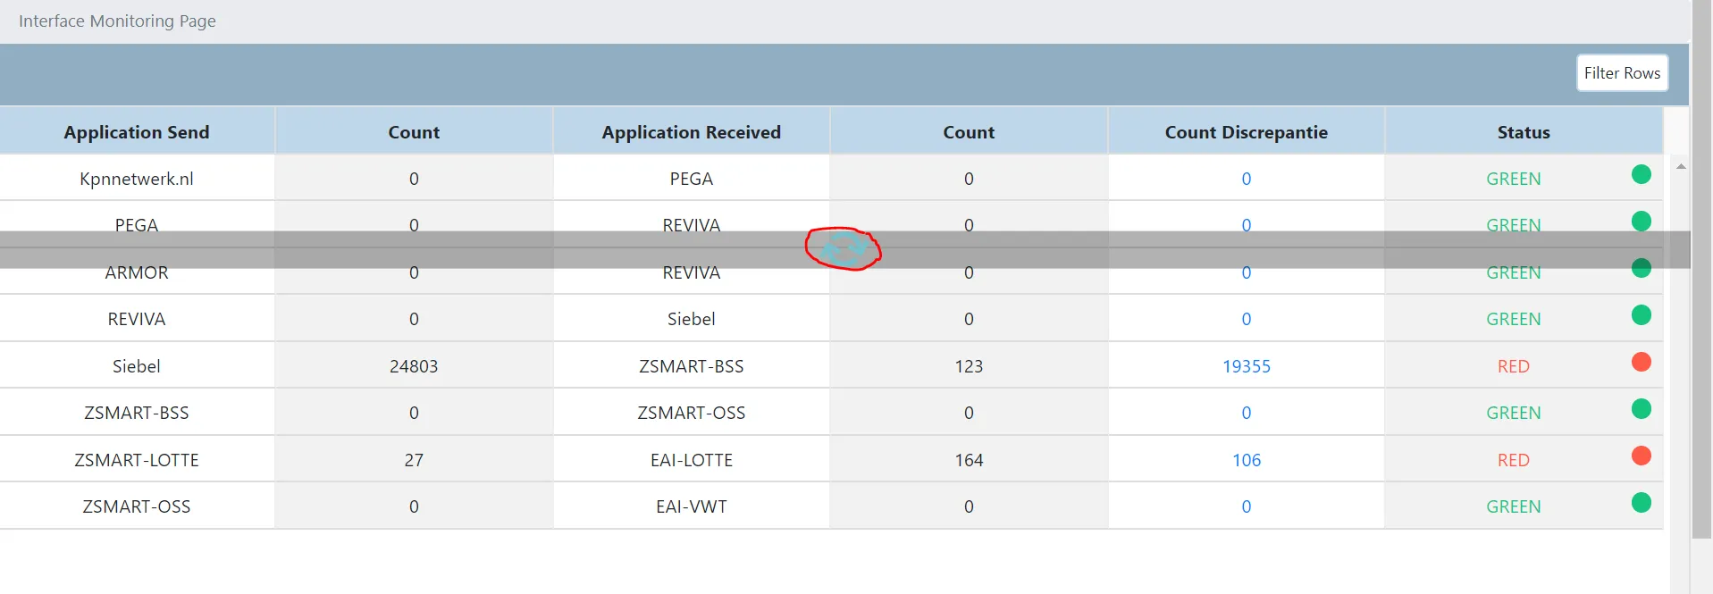The width and height of the screenshot is (1713, 594).
Task: Click the page vertical scrollbar
Action: coord(1702,269)
